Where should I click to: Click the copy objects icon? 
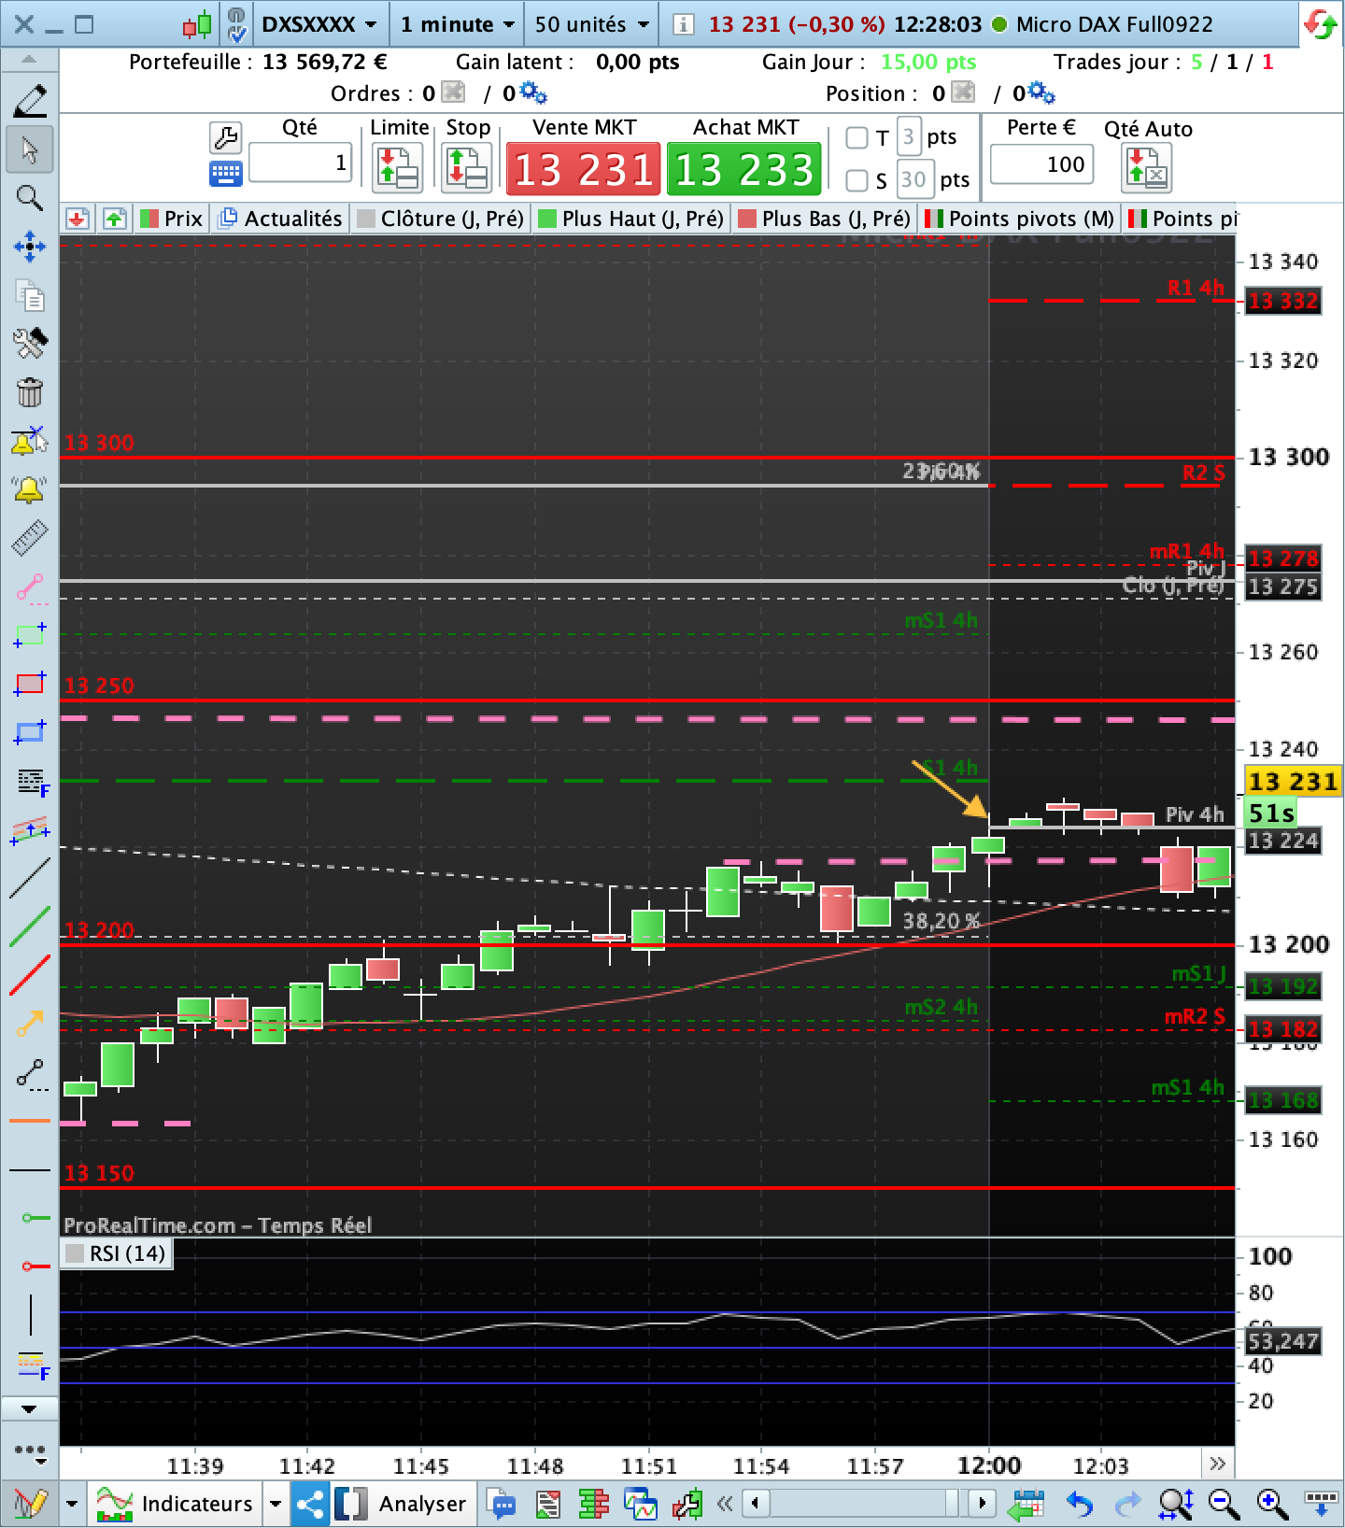[x=30, y=295]
